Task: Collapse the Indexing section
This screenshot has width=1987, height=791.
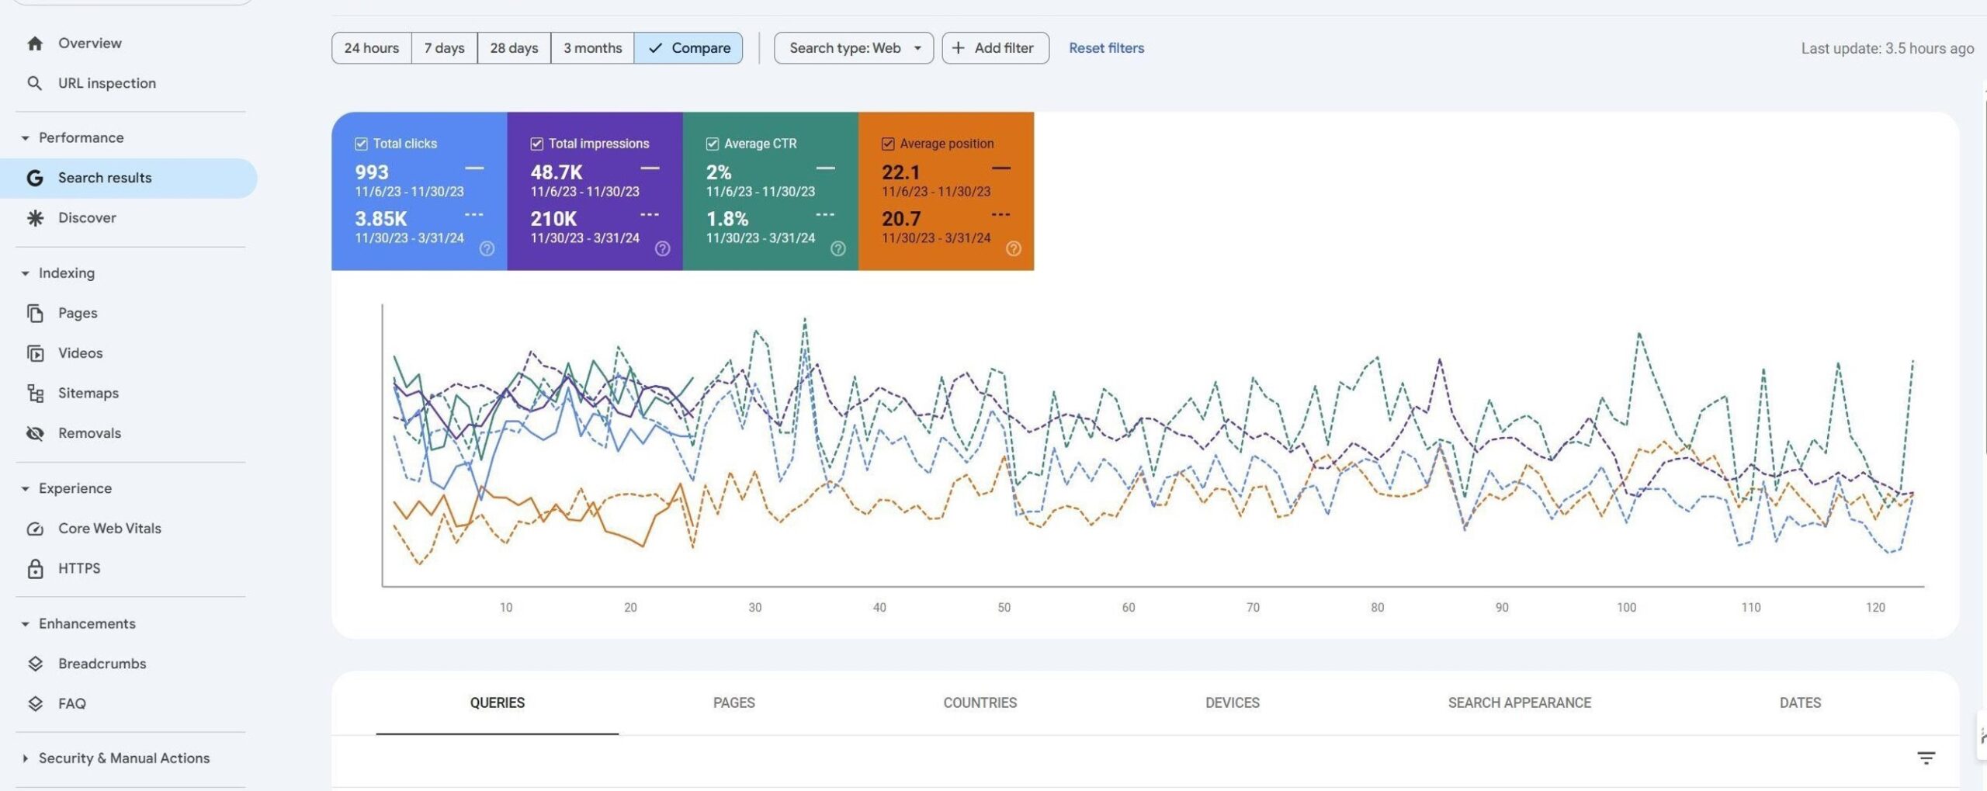Action: click(x=26, y=273)
